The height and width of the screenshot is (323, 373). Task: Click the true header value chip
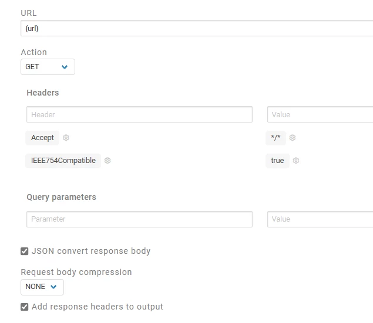click(277, 161)
